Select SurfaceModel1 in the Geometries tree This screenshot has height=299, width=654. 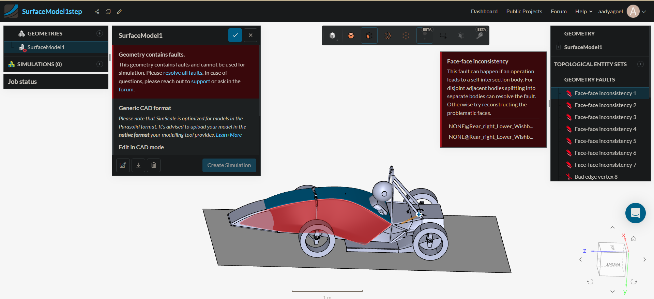pyautogui.click(x=56, y=47)
